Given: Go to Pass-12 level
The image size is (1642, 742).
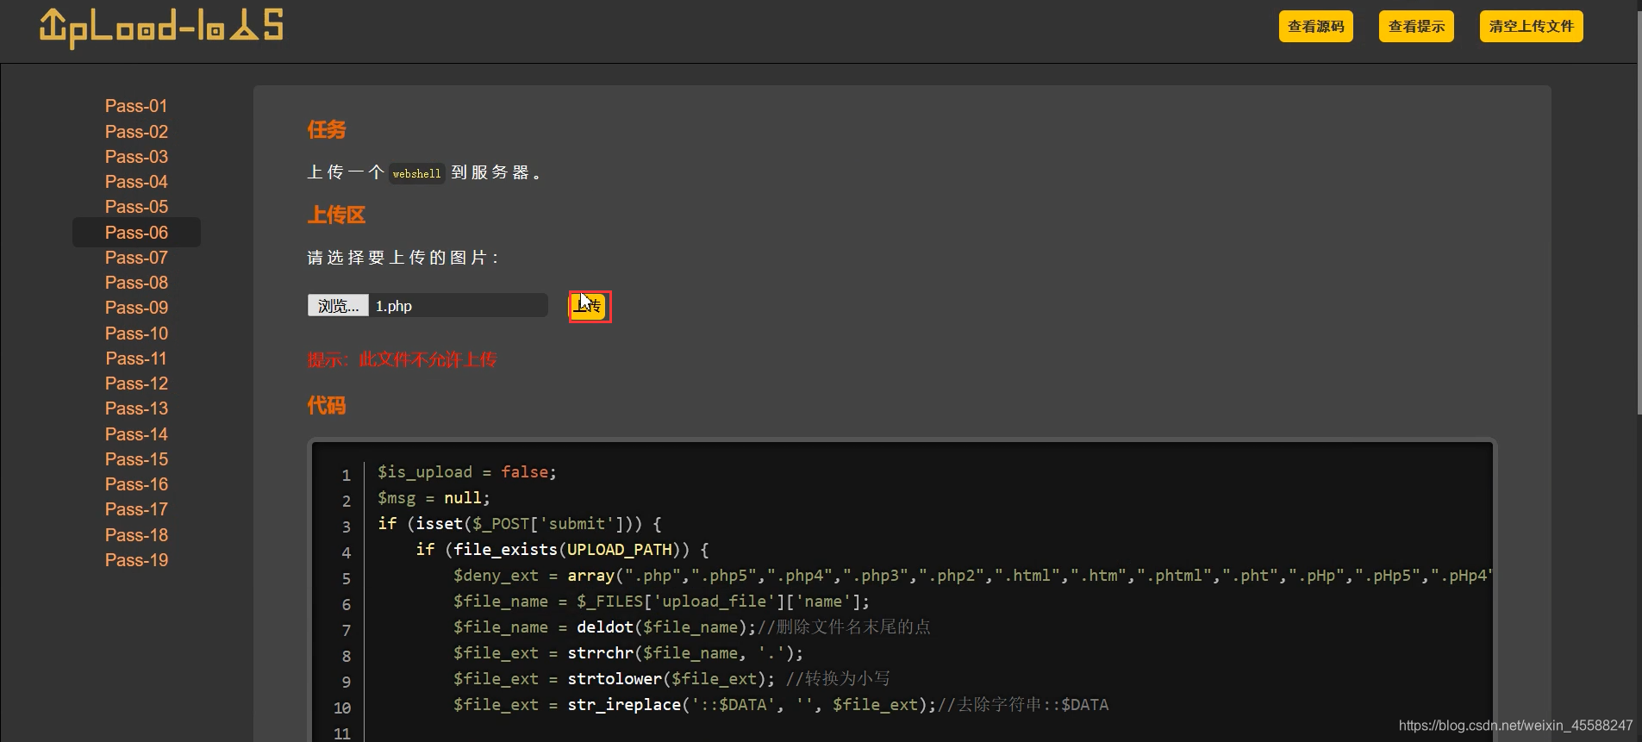Looking at the screenshot, I should (x=136, y=383).
